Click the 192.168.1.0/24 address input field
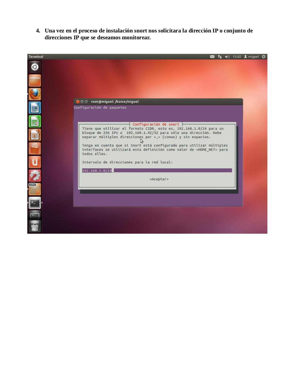Viewport: 295px width, 381px height. pyautogui.click(x=157, y=171)
